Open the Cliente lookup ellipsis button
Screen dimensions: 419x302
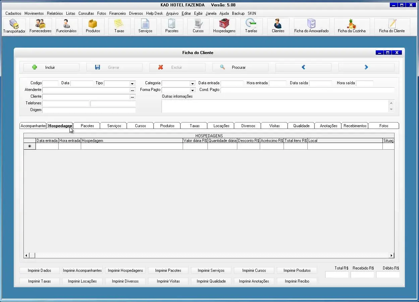tap(132, 97)
